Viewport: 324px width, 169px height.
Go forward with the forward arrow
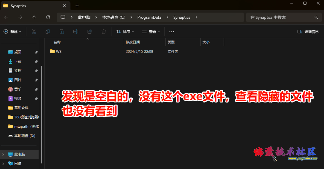[x=20, y=17]
